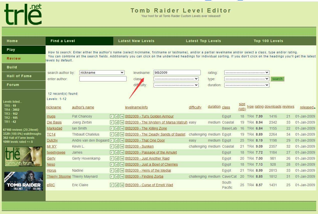Reviews icon for Just a Bowl of Cherries
This screenshot has height=214, width=318.
pyautogui.click(x=112, y=164)
